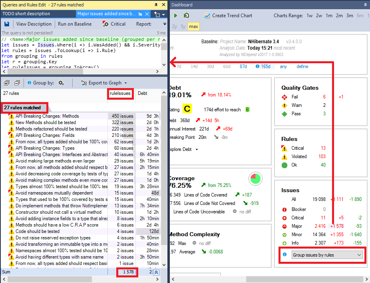Viewport: 370px width, 283px height.
Task: Click the save query floppy disk icon
Action: point(6,24)
